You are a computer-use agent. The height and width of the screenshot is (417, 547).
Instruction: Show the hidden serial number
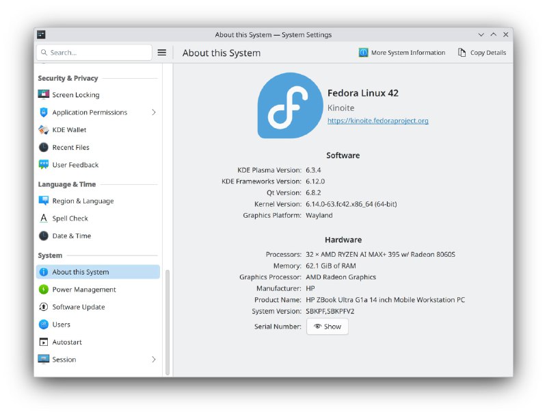click(328, 327)
